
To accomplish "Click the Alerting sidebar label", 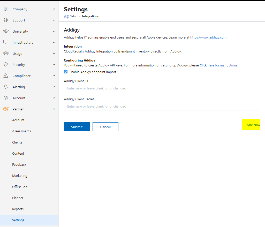I will (19, 87).
